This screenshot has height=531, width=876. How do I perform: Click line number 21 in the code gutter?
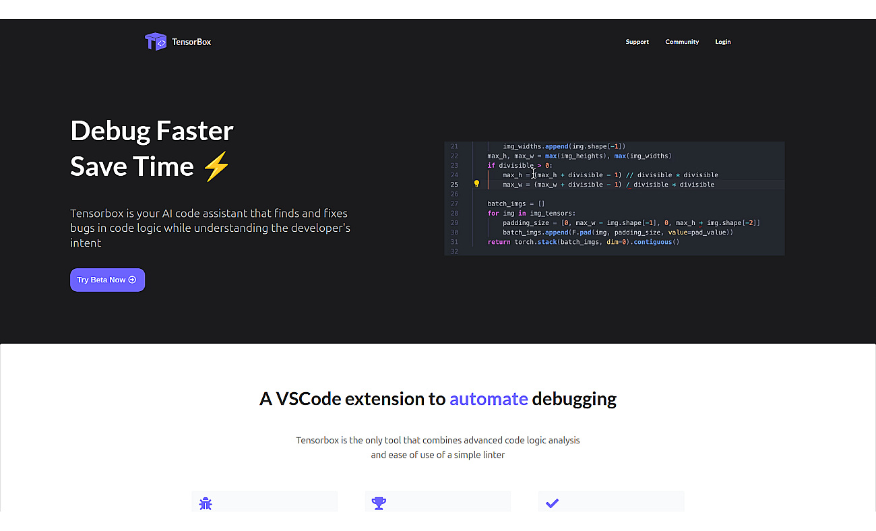454,146
